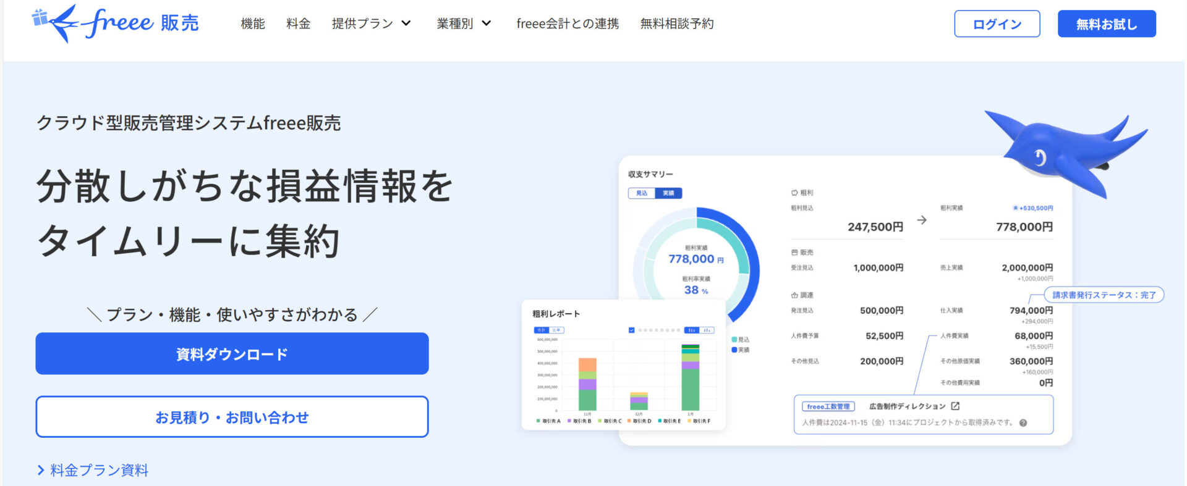Click the 発注見込 value 500,000円
This screenshot has height=486, width=1187.
882,310
